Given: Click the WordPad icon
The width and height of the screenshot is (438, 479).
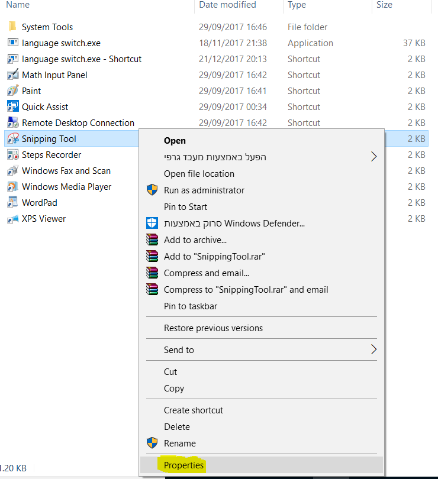Looking at the screenshot, I should tap(12, 202).
